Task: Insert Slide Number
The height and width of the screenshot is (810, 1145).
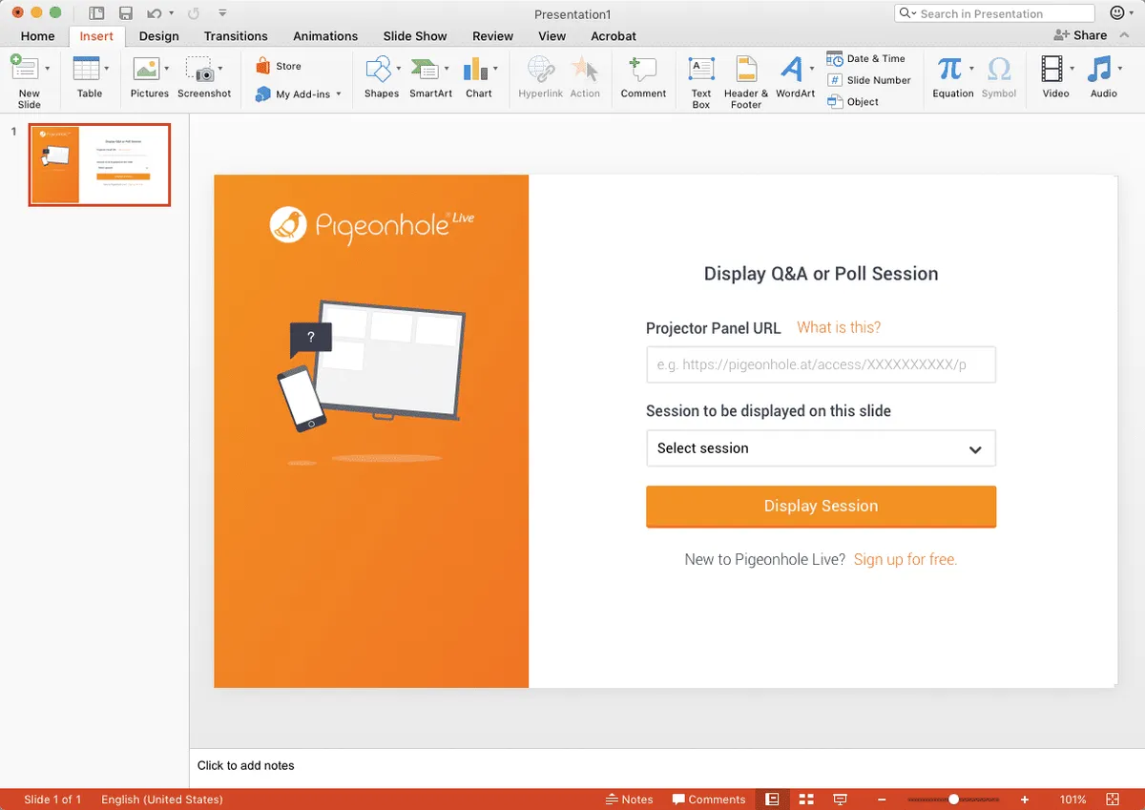Action: pyautogui.click(x=868, y=80)
